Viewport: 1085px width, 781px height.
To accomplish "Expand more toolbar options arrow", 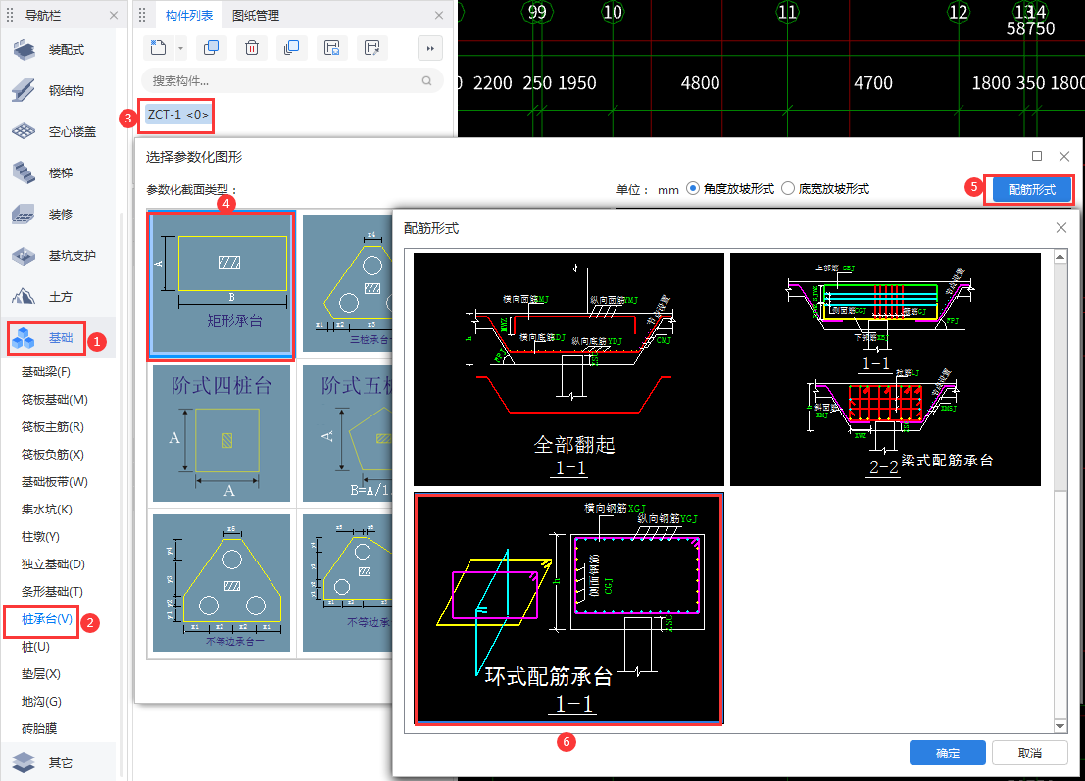I will point(429,48).
